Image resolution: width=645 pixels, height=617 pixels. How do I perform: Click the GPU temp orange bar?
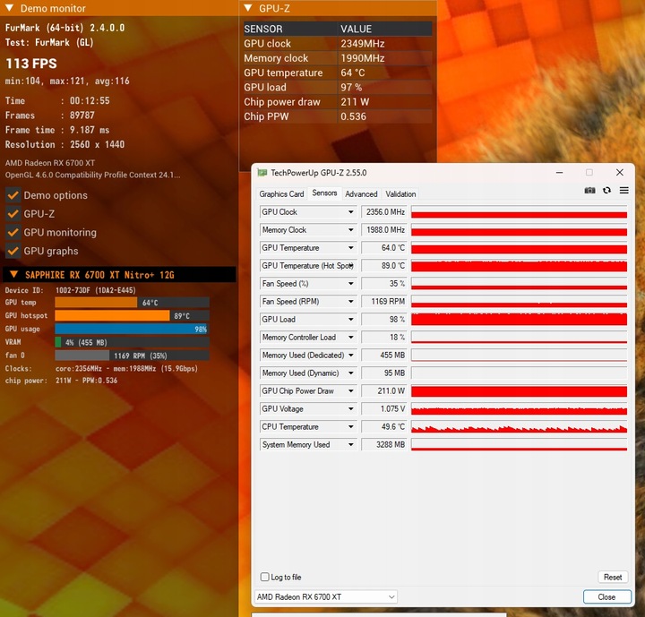(96, 303)
